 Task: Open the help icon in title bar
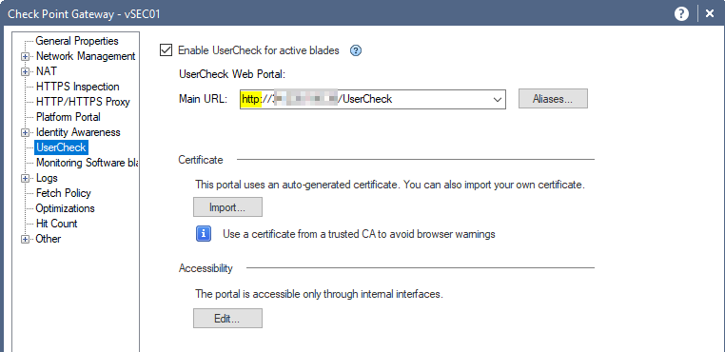click(681, 14)
